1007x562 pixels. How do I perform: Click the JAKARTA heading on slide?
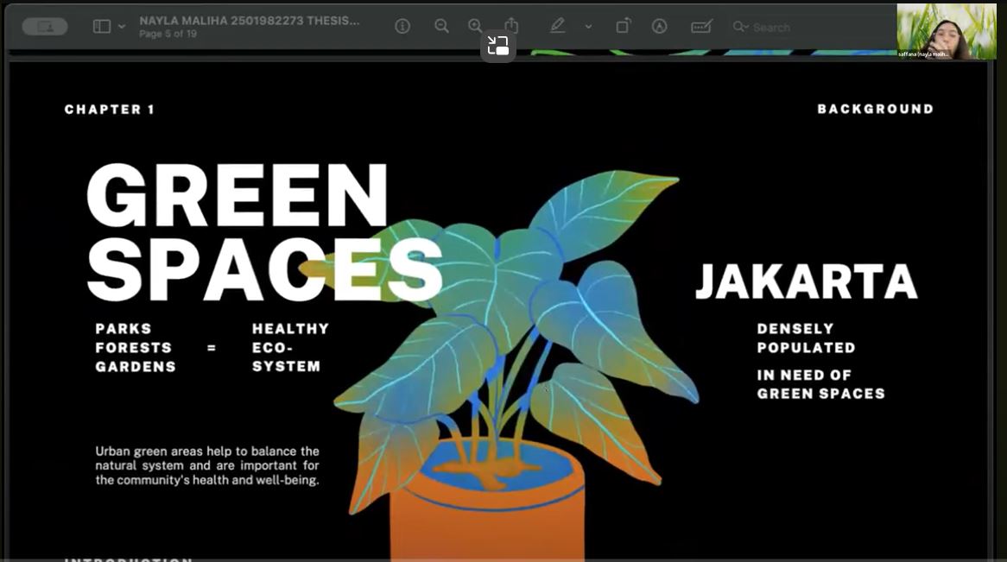[806, 282]
